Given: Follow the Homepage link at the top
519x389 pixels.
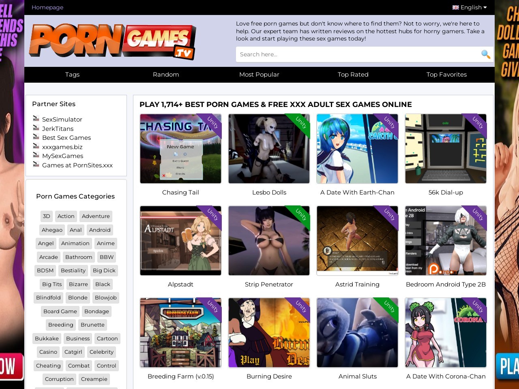Looking at the screenshot, I should [47, 7].
